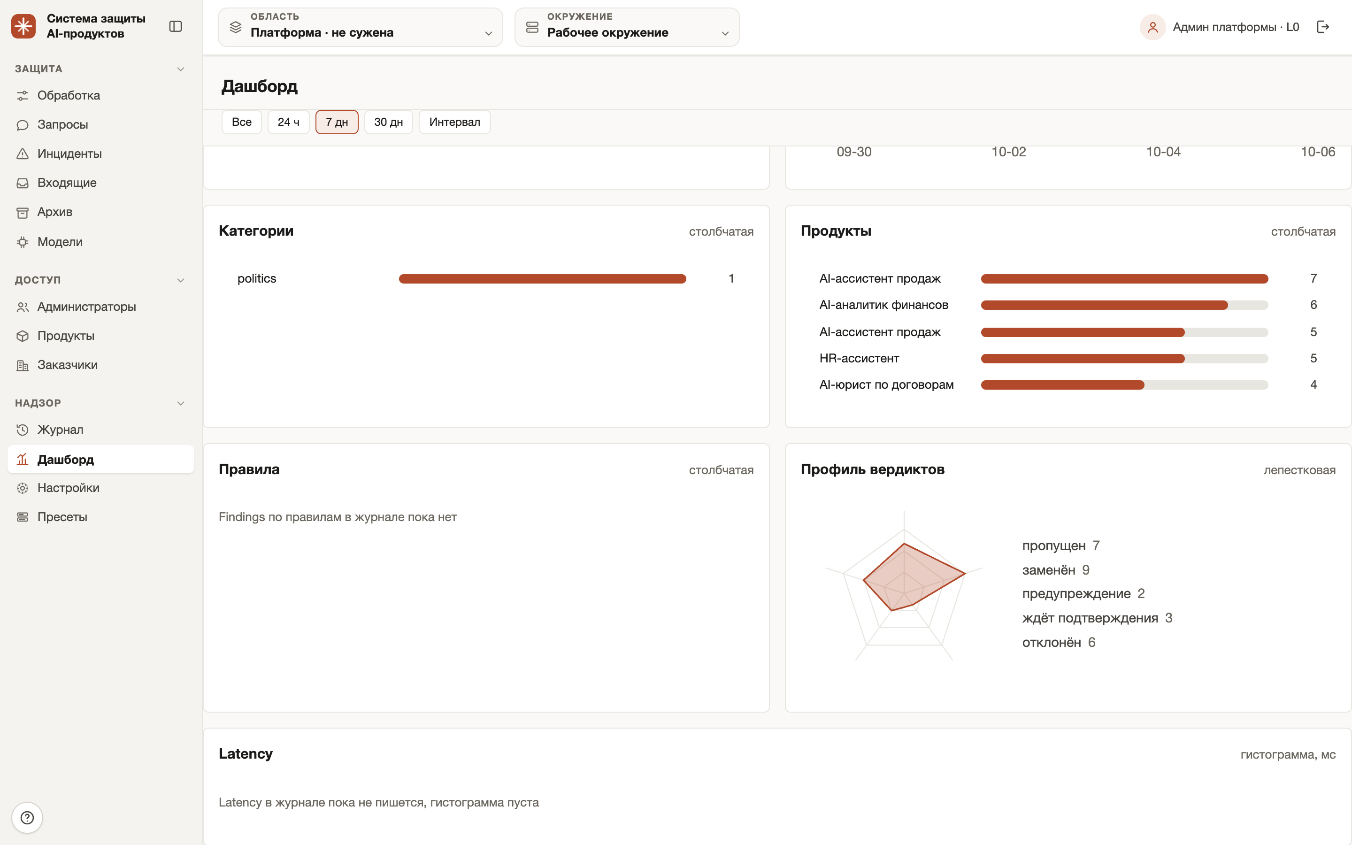Select the 24 ч time filter
The width and height of the screenshot is (1352, 845).
pyautogui.click(x=288, y=122)
